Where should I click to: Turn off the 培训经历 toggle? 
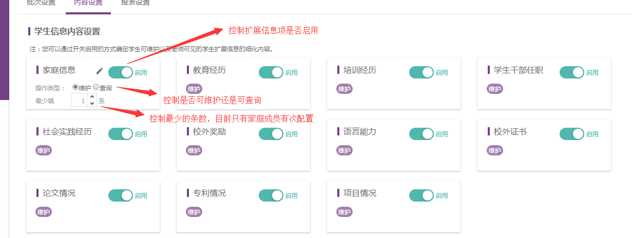pos(422,72)
